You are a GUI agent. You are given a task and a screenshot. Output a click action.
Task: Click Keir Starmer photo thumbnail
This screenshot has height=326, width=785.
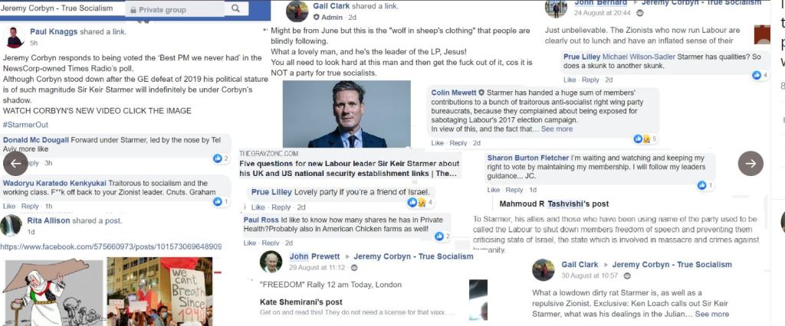[x=347, y=114]
